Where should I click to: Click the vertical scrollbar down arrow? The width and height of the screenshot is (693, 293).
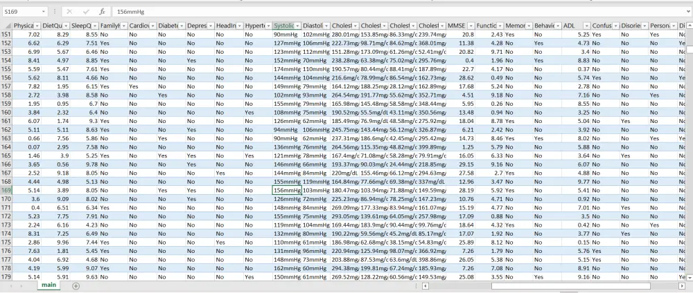(689, 277)
